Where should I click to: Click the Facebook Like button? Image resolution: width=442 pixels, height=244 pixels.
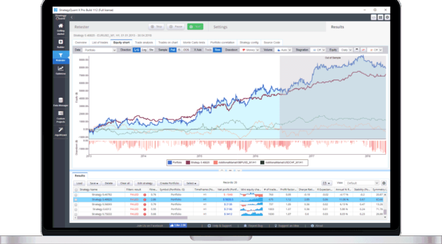click(178, 226)
